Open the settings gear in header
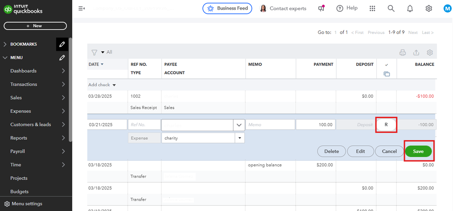Screen dimensions: 453x211 click(429, 9)
